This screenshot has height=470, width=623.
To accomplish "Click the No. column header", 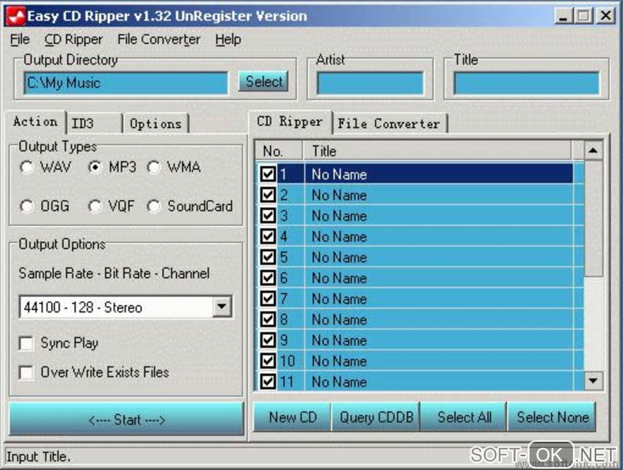I will pyautogui.click(x=280, y=151).
